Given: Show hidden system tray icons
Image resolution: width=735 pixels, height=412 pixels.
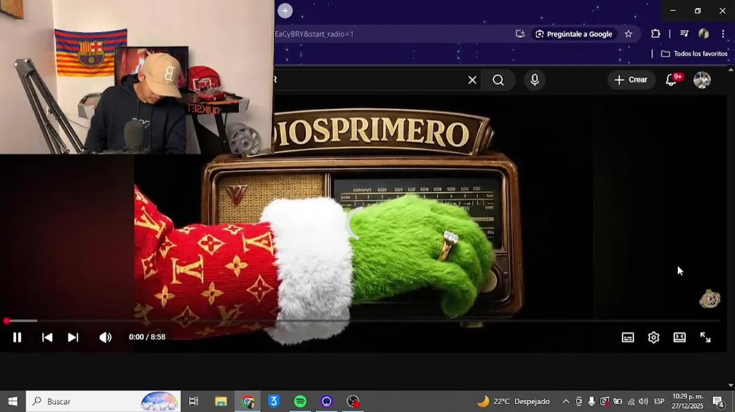Looking at the screenshot, I should 566,401.
